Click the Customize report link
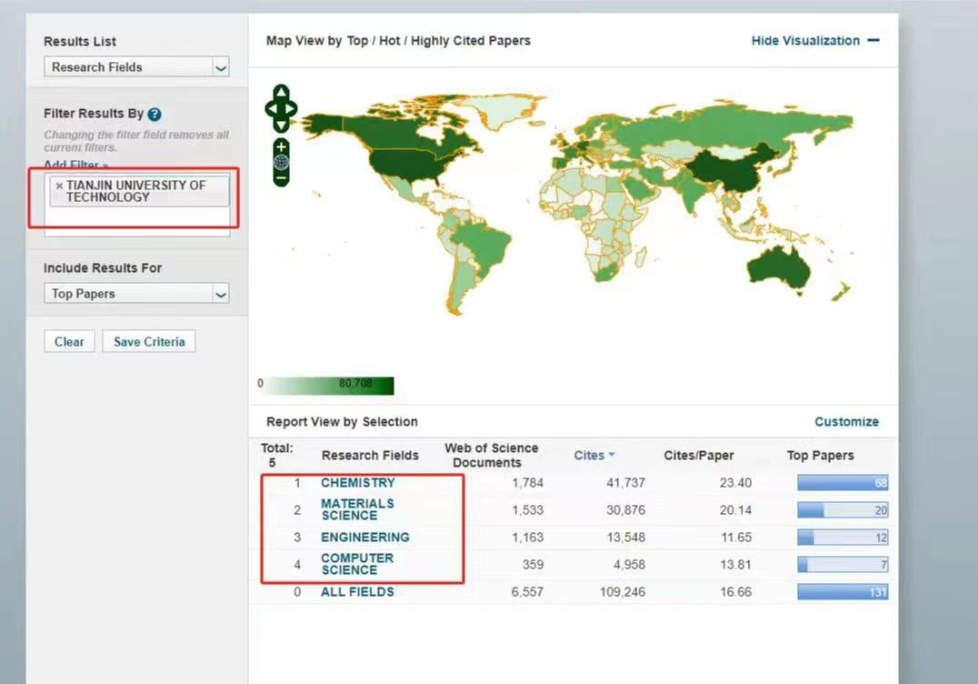Viewport: 978px width, 684px height. pyautogui.click(x=846, y=422)
